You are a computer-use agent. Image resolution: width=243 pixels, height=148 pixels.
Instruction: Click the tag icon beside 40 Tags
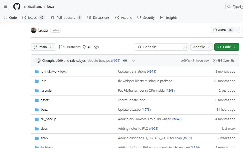tap(85, 47)
